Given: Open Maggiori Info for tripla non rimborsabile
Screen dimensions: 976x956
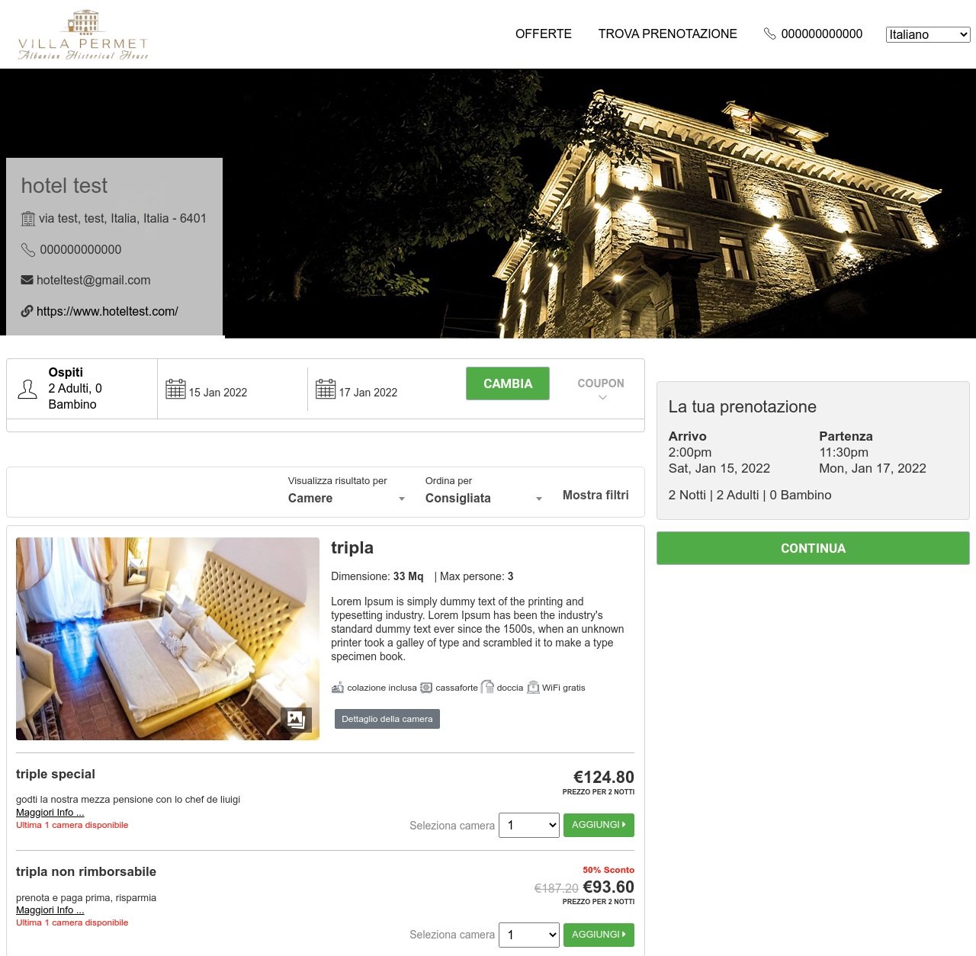Looking at the screenshot, I should 50,910.
